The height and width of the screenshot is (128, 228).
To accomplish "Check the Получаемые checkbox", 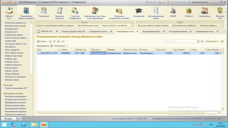I will [x=67, y=46].
